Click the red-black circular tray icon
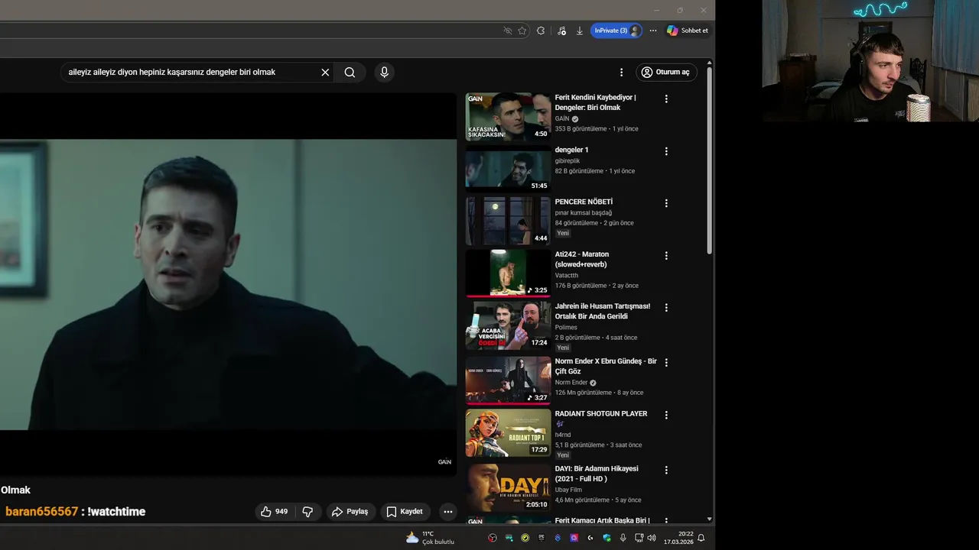979x550 pixels. (493, 538)
